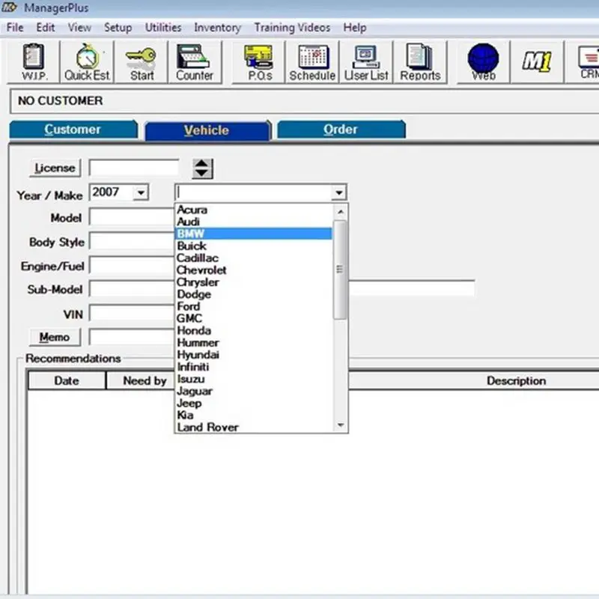Select Infiniti from make list
Viewport: 599px width, 599px height.
coord(254,367)
